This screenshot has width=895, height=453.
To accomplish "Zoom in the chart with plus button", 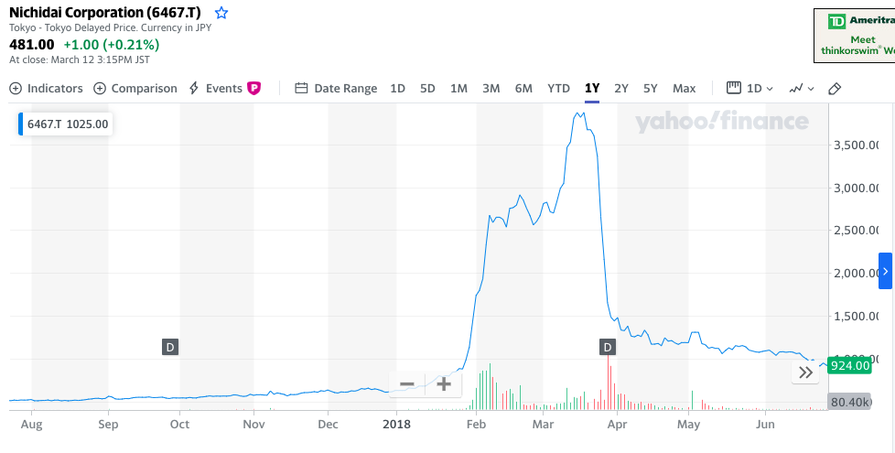I will point(444,384).
